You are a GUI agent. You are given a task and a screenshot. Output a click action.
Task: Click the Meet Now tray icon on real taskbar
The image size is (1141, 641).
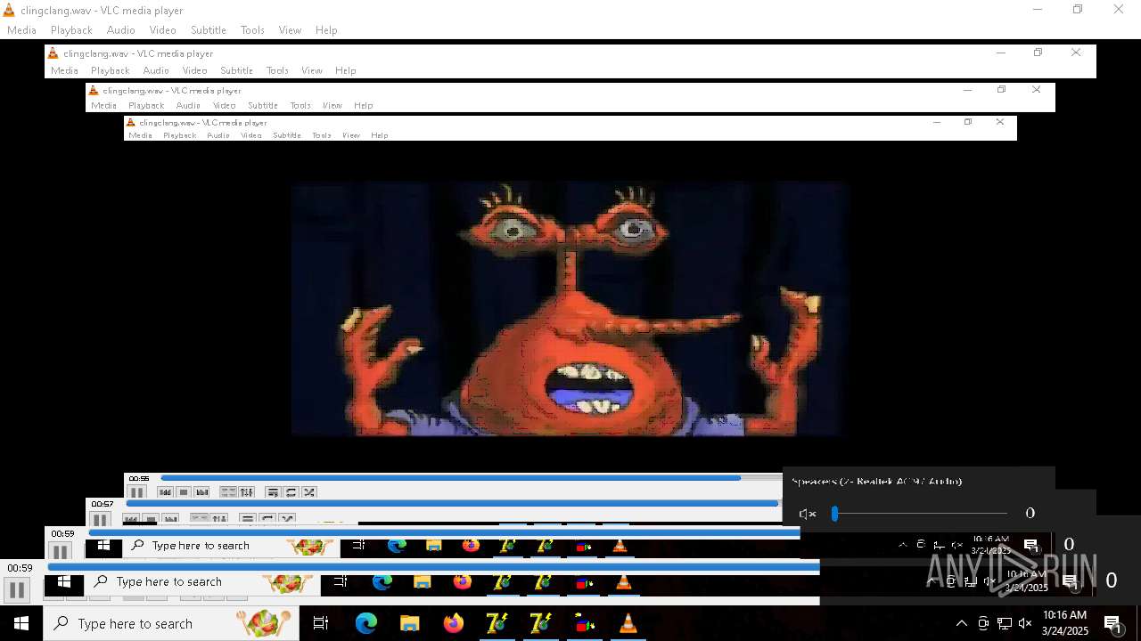tap(983, 623)
